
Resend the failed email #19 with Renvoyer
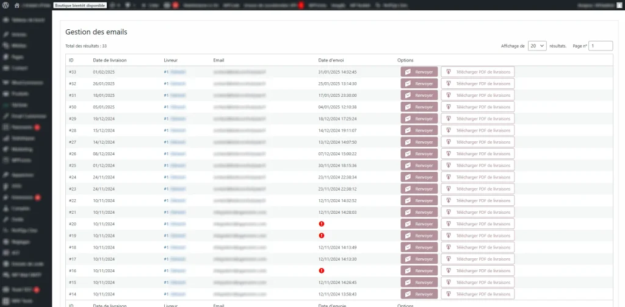[419, 235]
